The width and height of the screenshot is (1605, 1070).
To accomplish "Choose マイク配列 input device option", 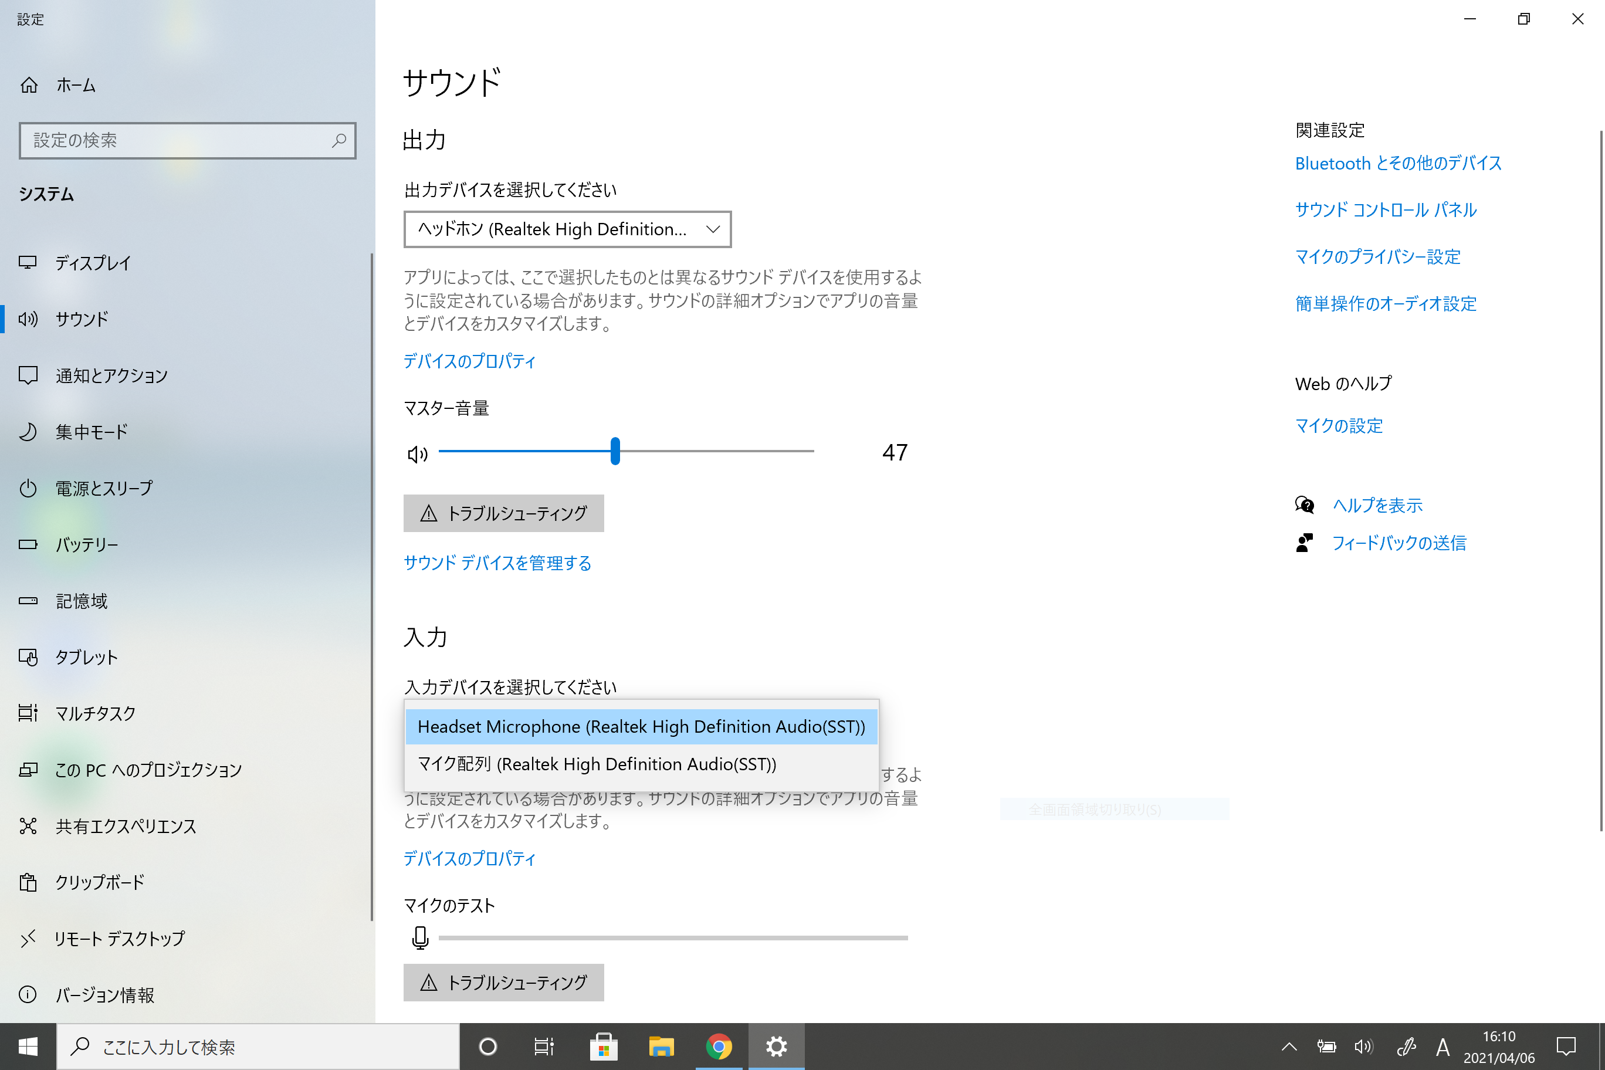I will pyautogui.click(x=597, y=764).
